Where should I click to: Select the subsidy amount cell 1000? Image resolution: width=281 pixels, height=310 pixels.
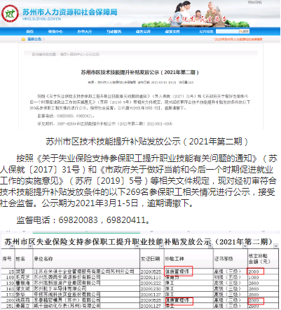coord(263,278)
